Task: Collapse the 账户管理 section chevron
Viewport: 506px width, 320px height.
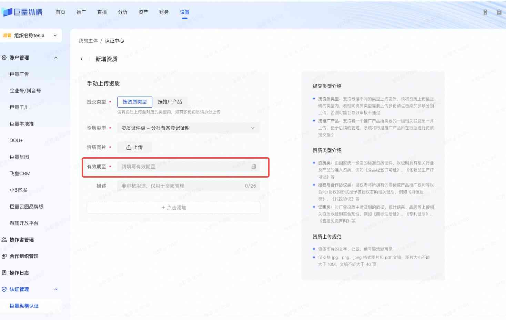Action: [56, 58]
